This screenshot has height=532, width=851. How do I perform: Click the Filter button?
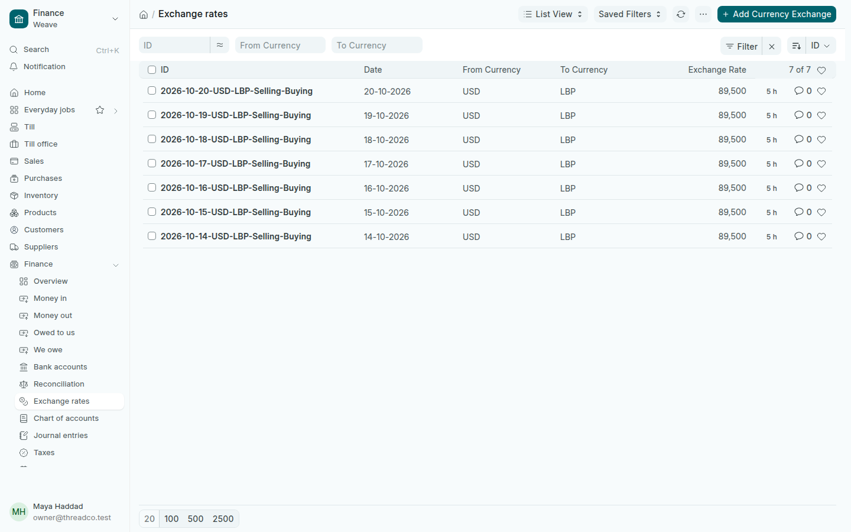pos(742,46)
